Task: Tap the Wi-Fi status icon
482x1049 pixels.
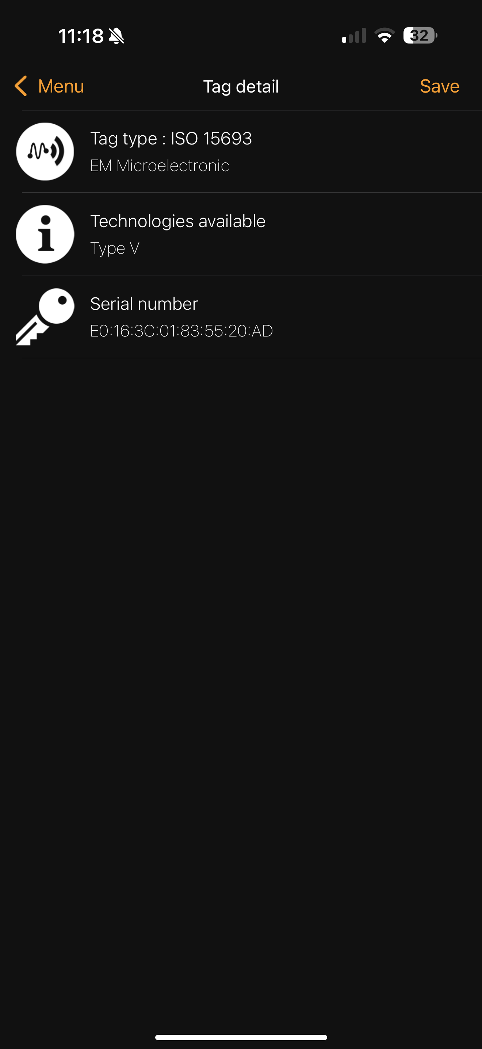Action: click(385, 35)
